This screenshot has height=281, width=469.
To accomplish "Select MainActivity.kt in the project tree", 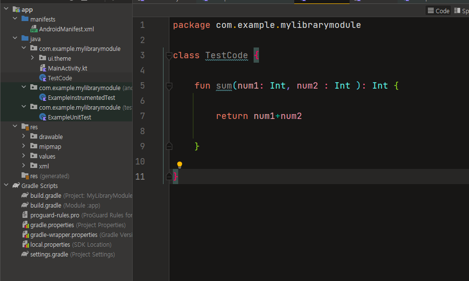I will 67,68.
